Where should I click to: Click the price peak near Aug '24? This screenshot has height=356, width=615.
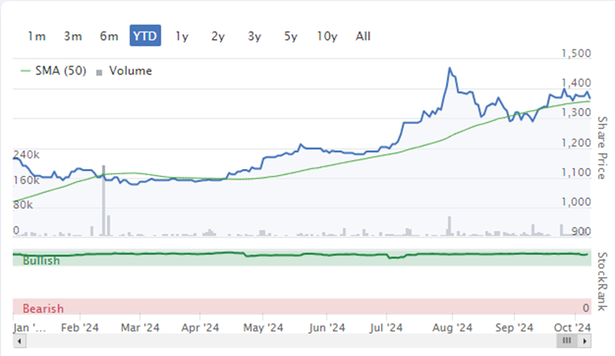(450, 68)
